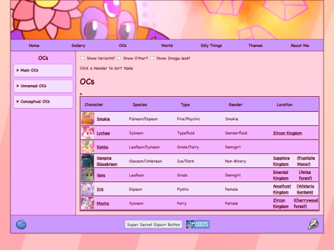Enable the Show Other checkbox

pos(119,58)
